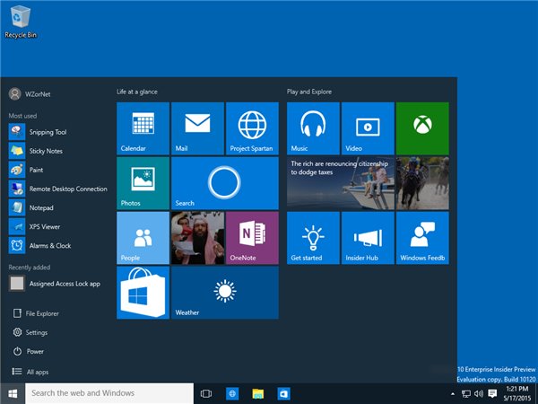Image resolution: width=538 pixels, height=404 pixels.
Task: Open Settings from Start menu
Action: pyautogui.click(x=36, y=332)
